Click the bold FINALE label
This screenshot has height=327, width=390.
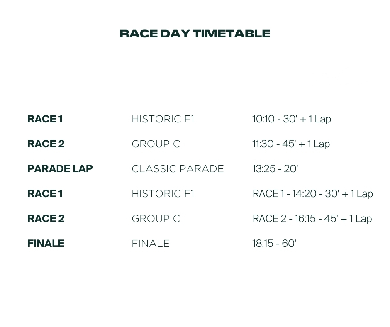point(46,244)
